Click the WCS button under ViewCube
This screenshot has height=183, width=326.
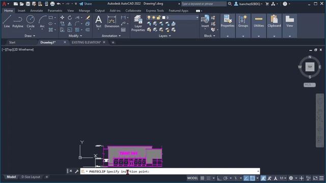pyautogui.click(x=309, y=85)
